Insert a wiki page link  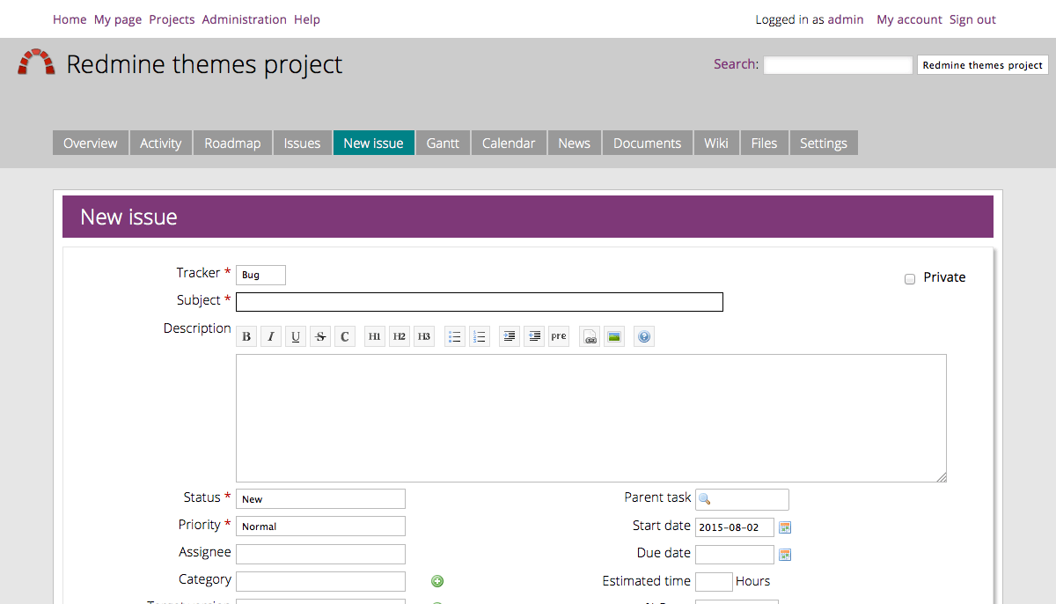(590, 336)
